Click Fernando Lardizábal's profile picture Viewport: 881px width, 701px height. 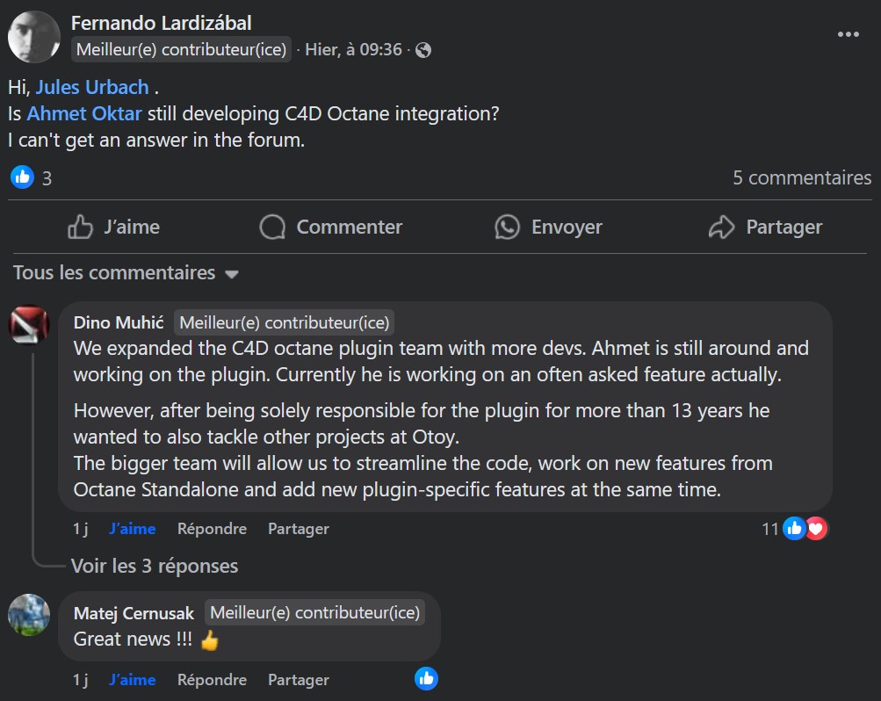(x=34, y=37)
